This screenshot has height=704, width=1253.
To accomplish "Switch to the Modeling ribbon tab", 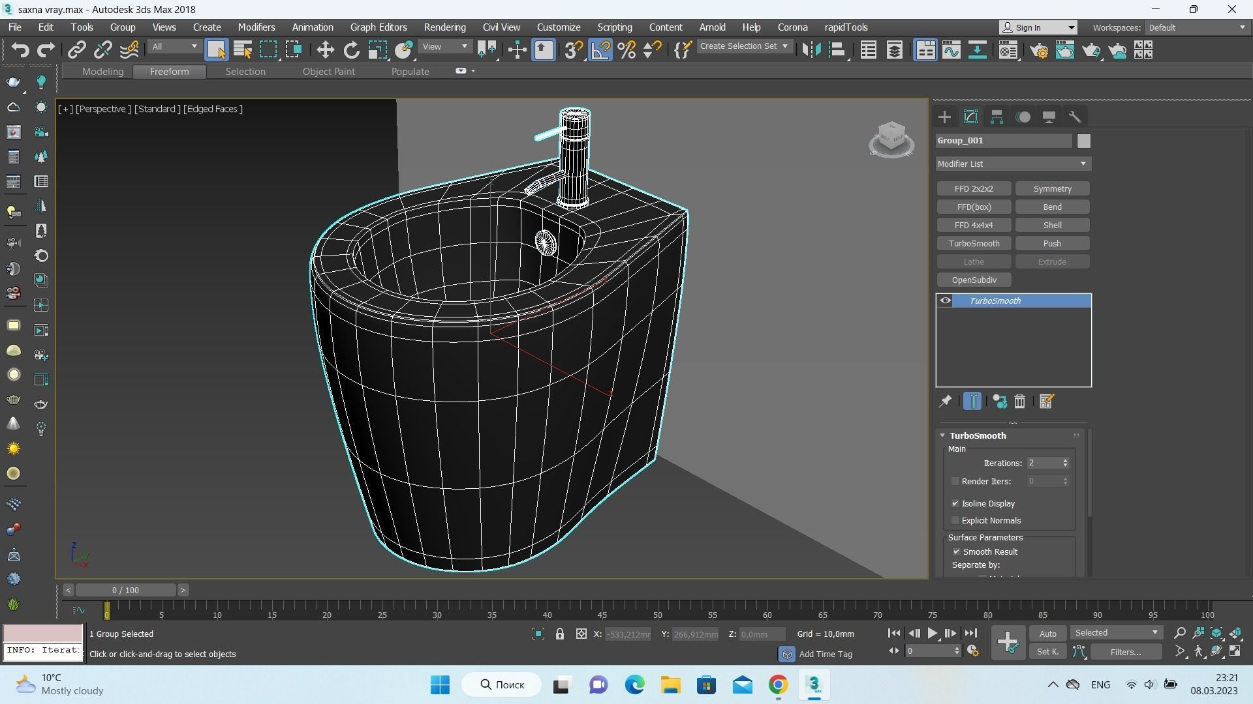I will (x=102, y=72).
